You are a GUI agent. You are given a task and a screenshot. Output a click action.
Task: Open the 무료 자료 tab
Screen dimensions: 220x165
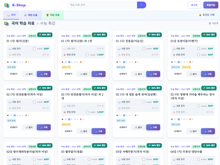click(x=53, y=15)
